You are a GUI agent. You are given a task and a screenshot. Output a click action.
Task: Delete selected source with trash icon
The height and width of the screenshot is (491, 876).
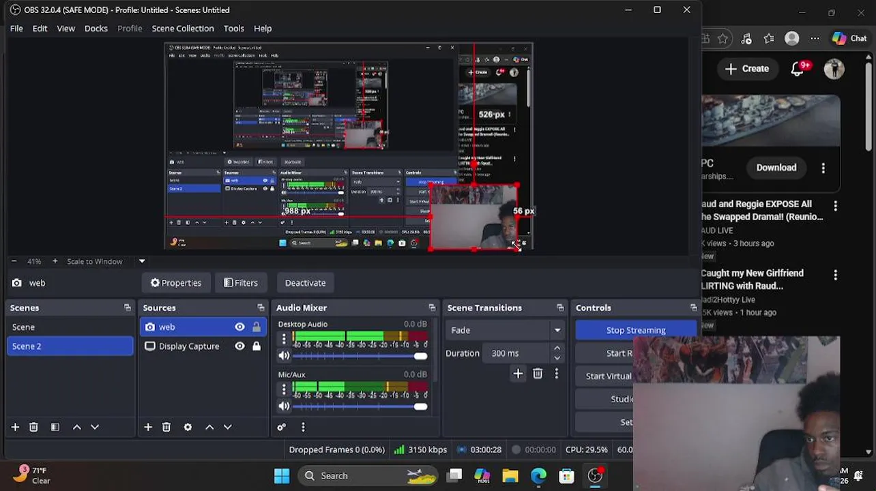pyautogui.click(x=166, y=427)
